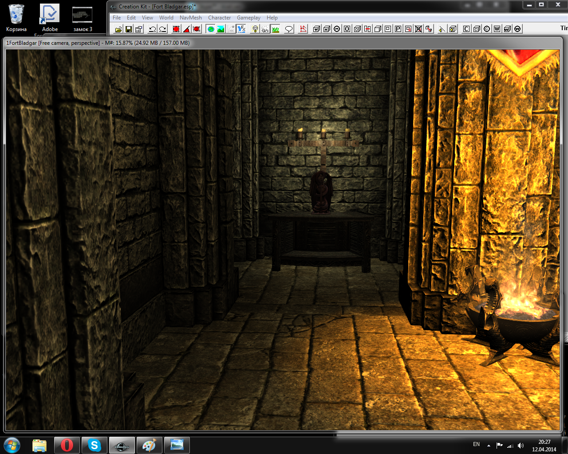The height and width of the screenshot is (454, 568).
Task: Click the plain empty cube icon
Action: (378, 29)
